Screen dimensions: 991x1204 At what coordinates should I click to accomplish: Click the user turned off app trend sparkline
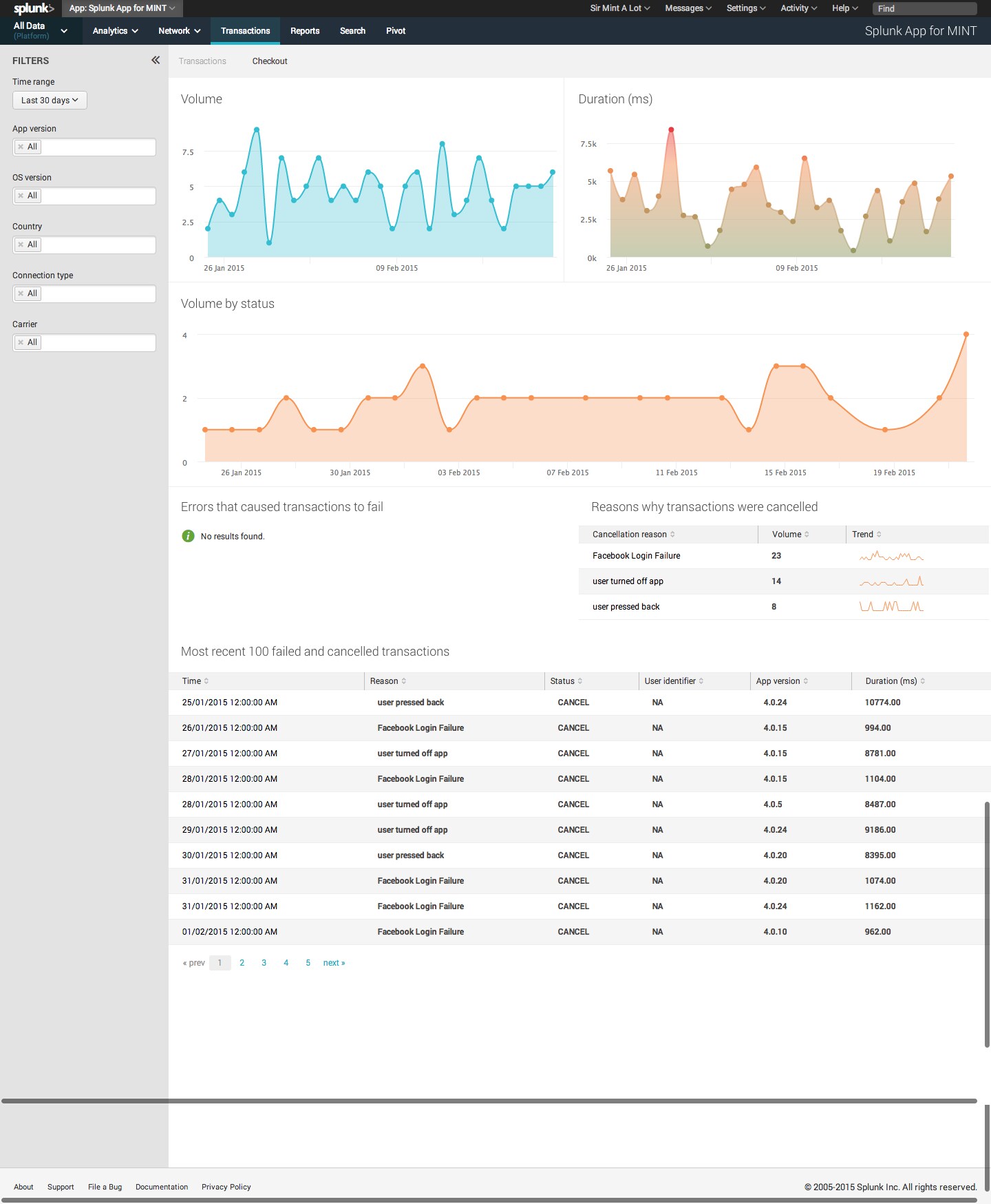tap(891, 581)
